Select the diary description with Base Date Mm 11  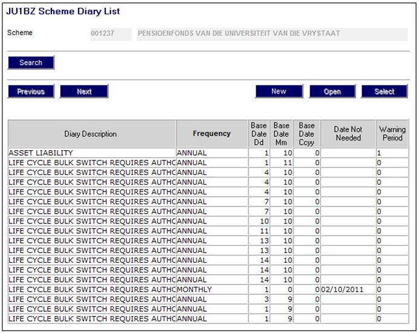(x=92, y=163)
